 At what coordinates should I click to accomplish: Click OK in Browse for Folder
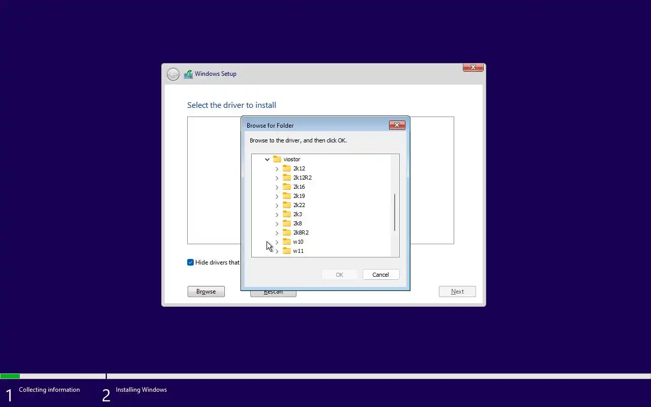(x=340, y=275)
